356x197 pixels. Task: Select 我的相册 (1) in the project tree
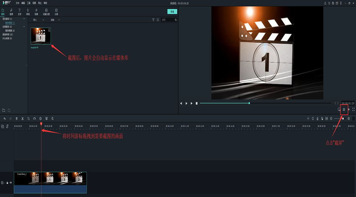pyautogui.click(x=10, y=23)
